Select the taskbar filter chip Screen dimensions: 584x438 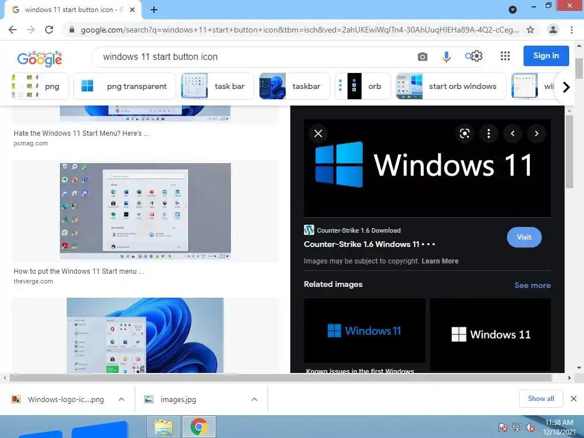pos(295,87)
